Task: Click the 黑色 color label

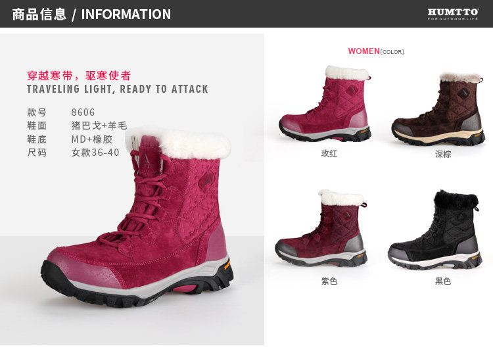Action: pyautogui.click(x=442, y=281)
